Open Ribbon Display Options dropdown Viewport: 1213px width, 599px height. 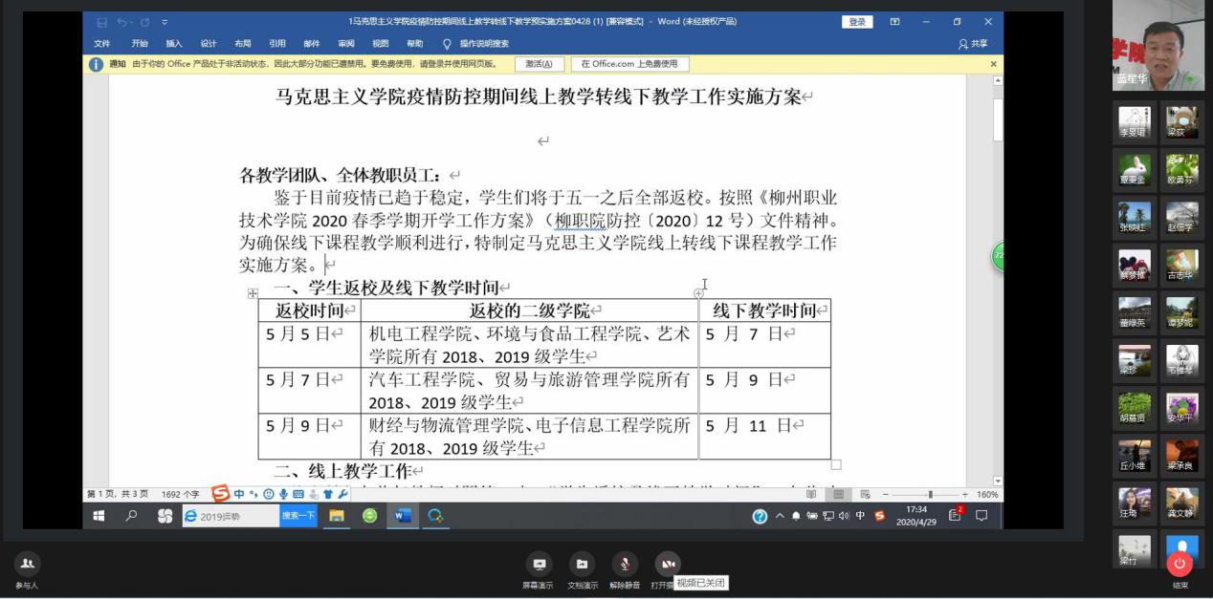[894, 22]
